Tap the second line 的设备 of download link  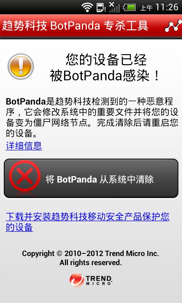(19, 227)
